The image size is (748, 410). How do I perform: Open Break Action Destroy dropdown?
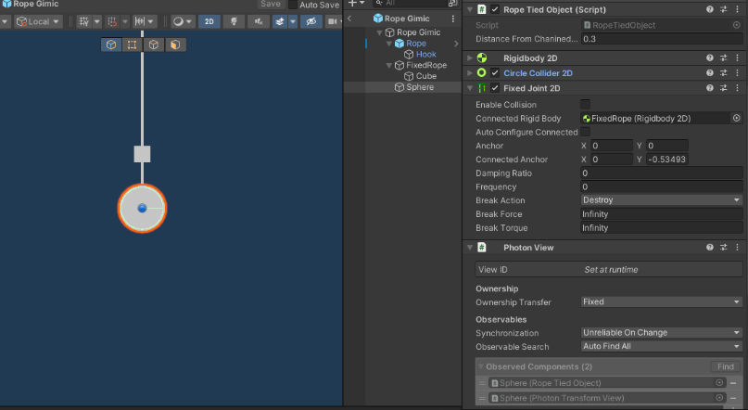(662, 200)
